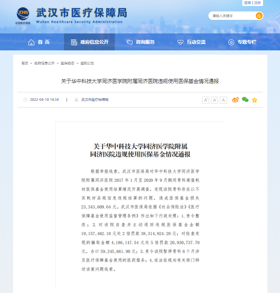Open the 专题专栏 navigation tab
The height and width of the screenshot is (293, 280).
pos(242,42)
